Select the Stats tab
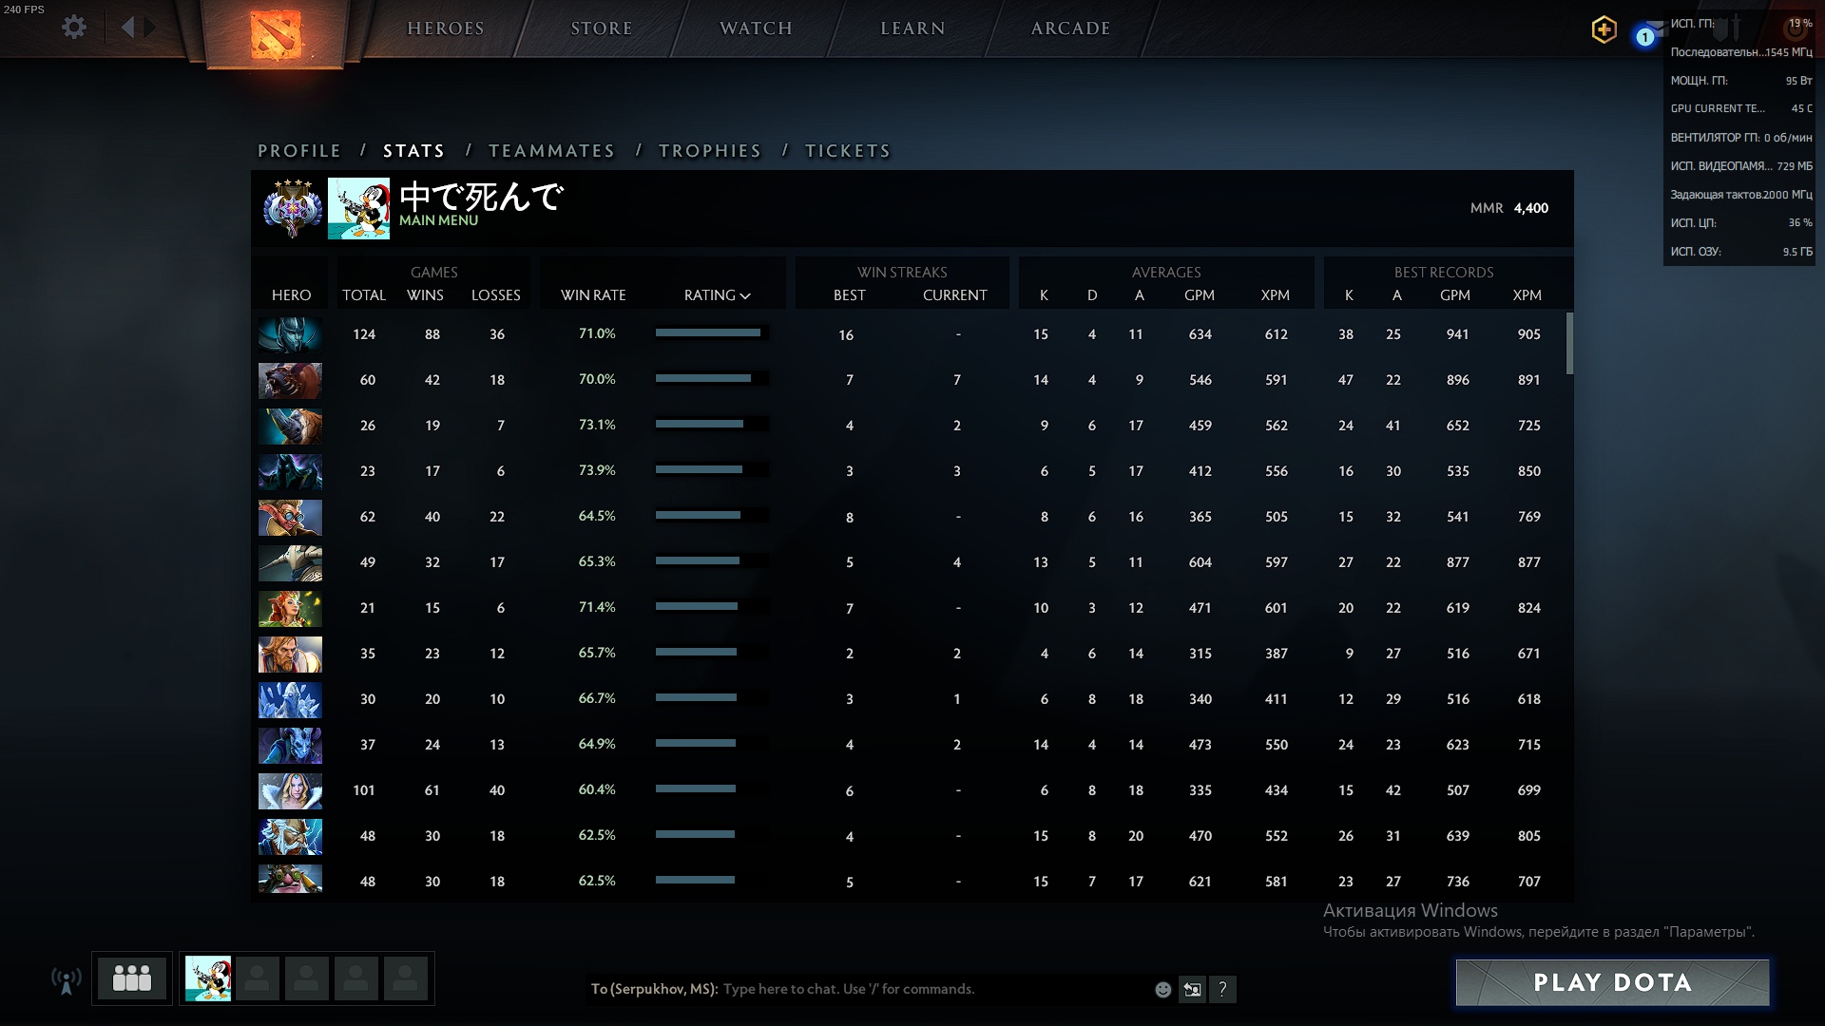1825x1026 pixels. point(413,151)
